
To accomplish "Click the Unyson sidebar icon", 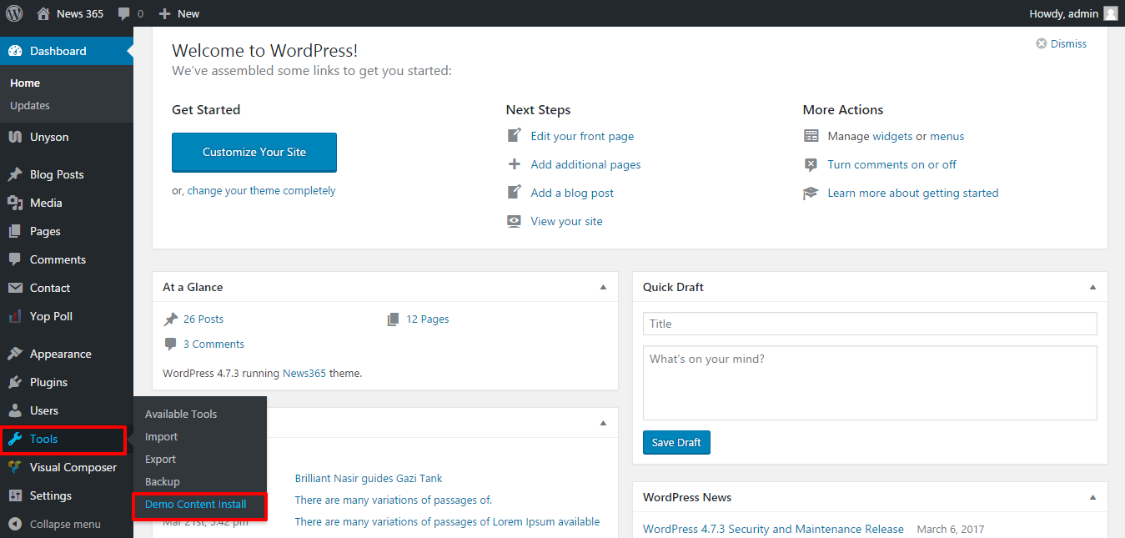I will (x=15, y=137).
